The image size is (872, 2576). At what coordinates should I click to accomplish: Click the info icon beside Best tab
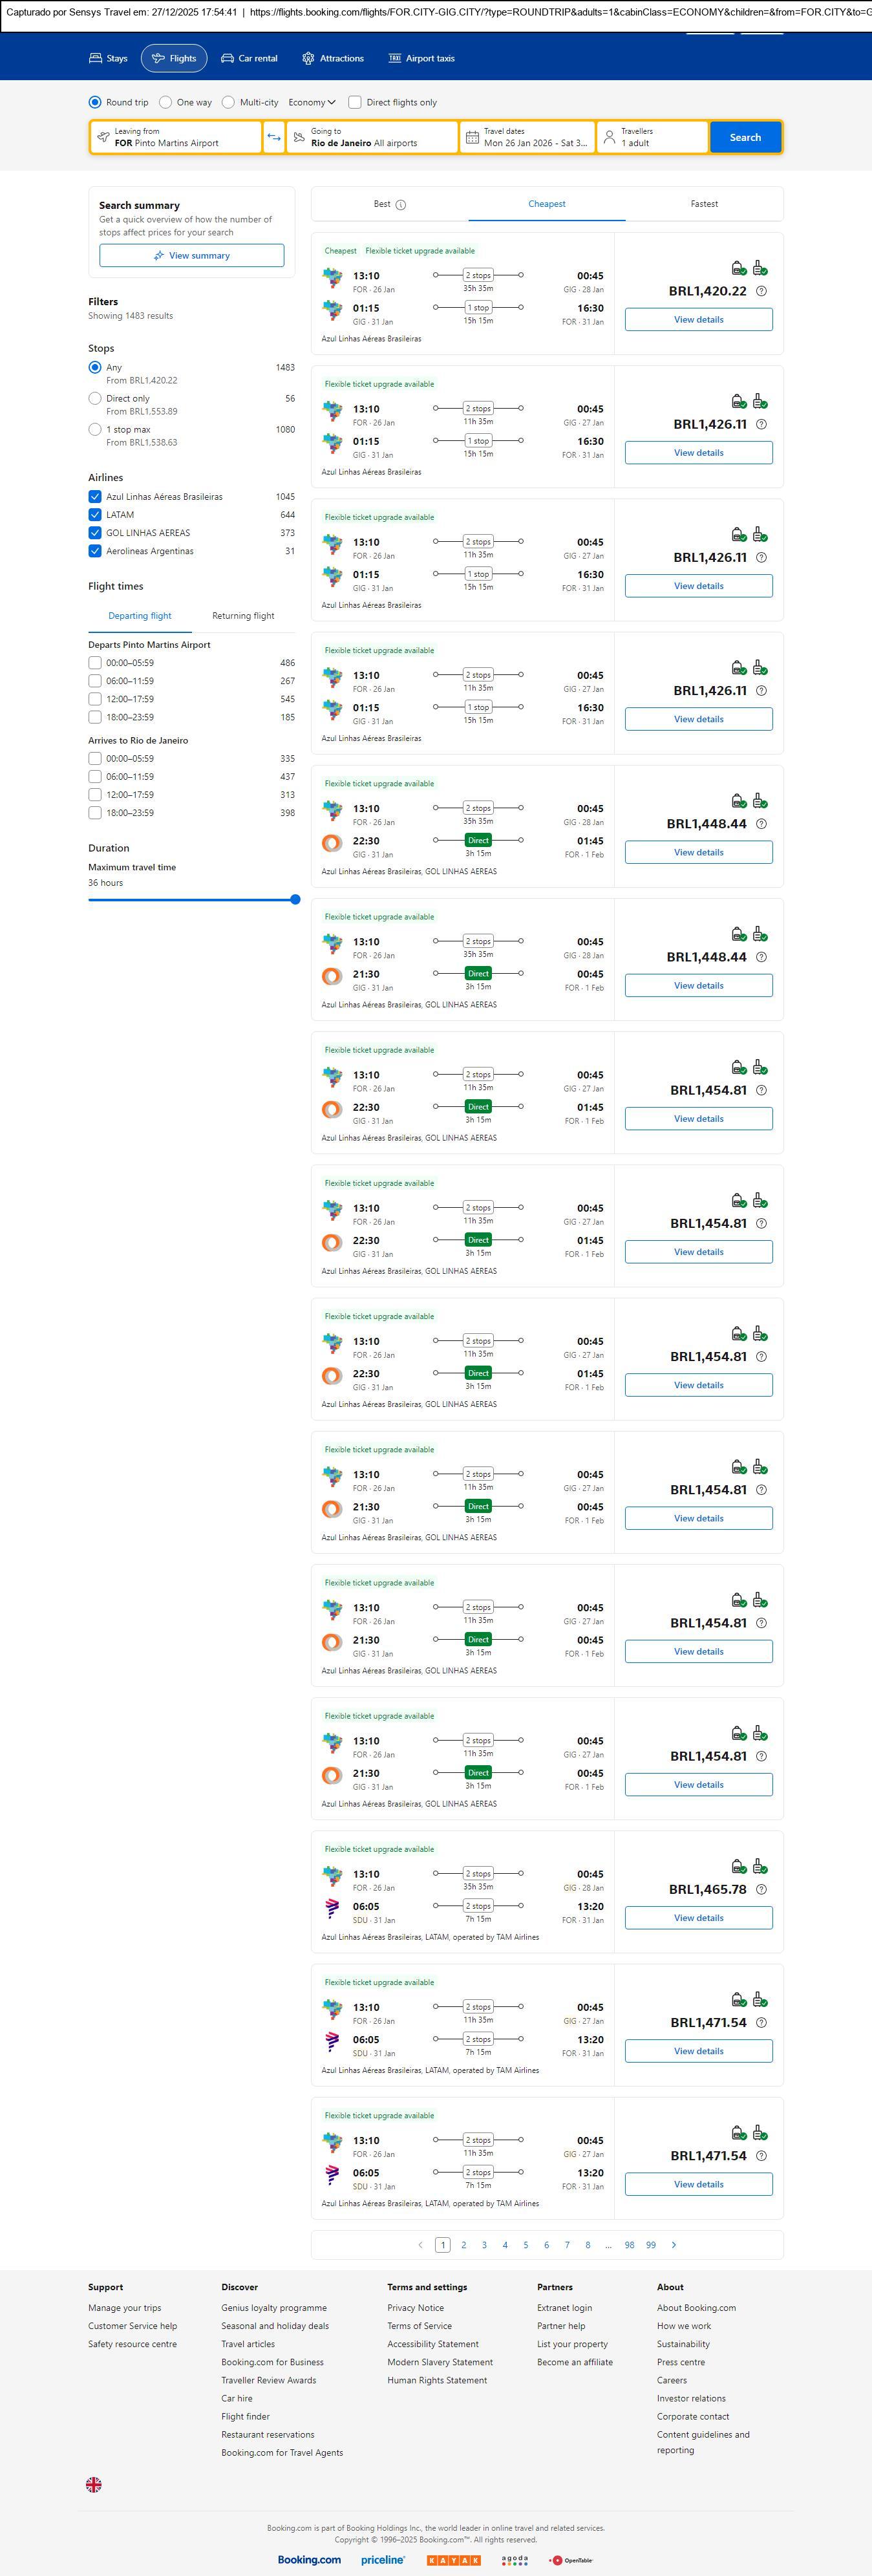click(401, 205)
